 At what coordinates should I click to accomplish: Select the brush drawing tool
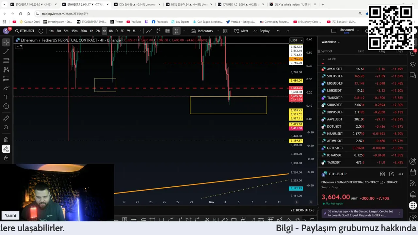click(x=6, y=88)
